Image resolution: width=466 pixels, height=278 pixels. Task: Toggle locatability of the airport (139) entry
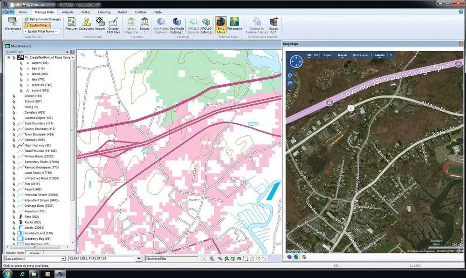click(x=21, y=63)
